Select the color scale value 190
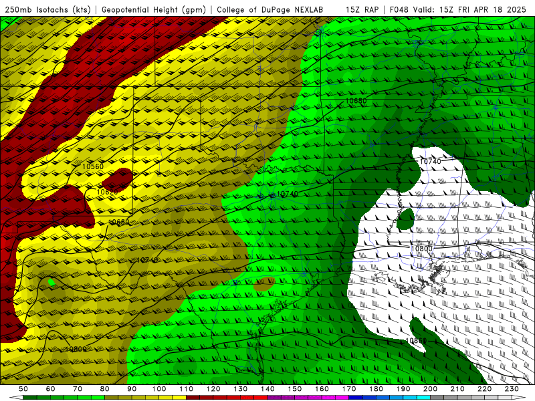The image size is (535, 401). [403, 389]
